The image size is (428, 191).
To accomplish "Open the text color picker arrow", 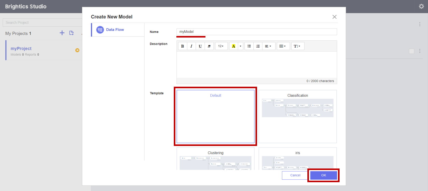I will pyautogui.click(x=240, y=46).
